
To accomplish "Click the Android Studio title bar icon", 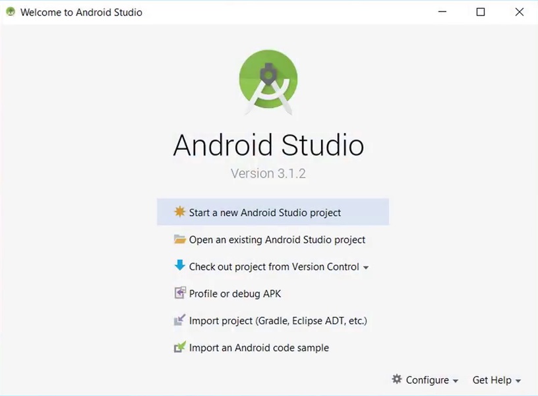I will (x=11, y=12).
